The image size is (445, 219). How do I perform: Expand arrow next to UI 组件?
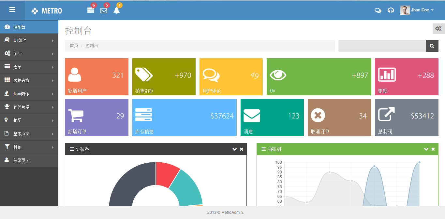[x=52, y=41]
